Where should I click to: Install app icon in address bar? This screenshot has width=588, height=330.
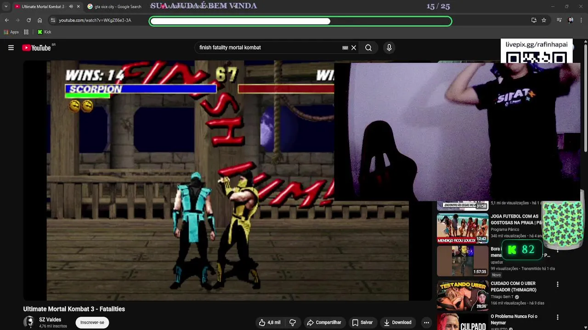pyautogui.click(x=534, y=20)
